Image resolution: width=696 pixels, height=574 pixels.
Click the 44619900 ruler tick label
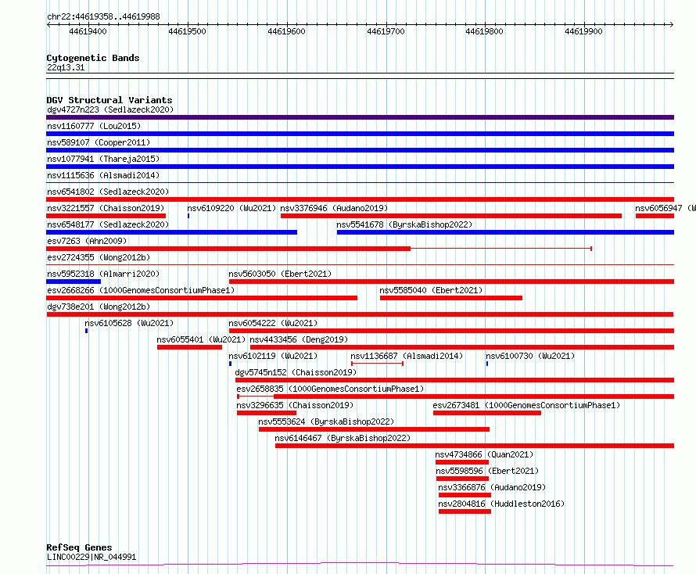tap(583, 31)
